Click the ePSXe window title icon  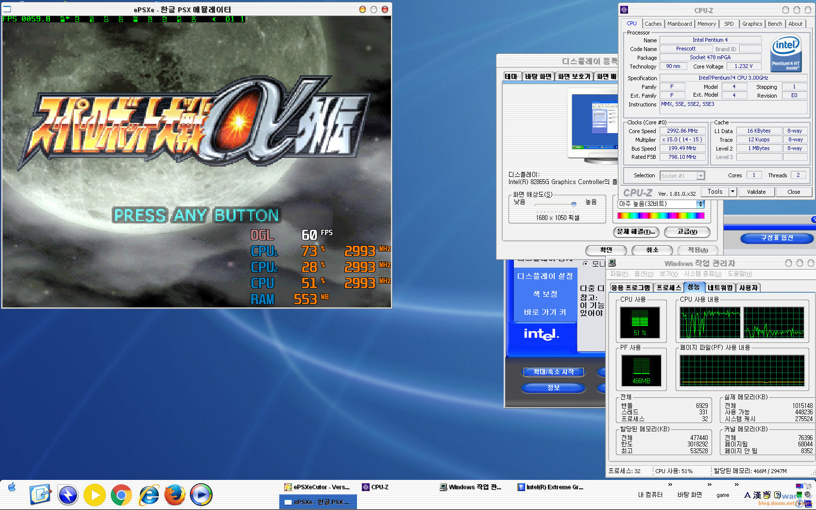pyautogui.click(x=7, y=9)
